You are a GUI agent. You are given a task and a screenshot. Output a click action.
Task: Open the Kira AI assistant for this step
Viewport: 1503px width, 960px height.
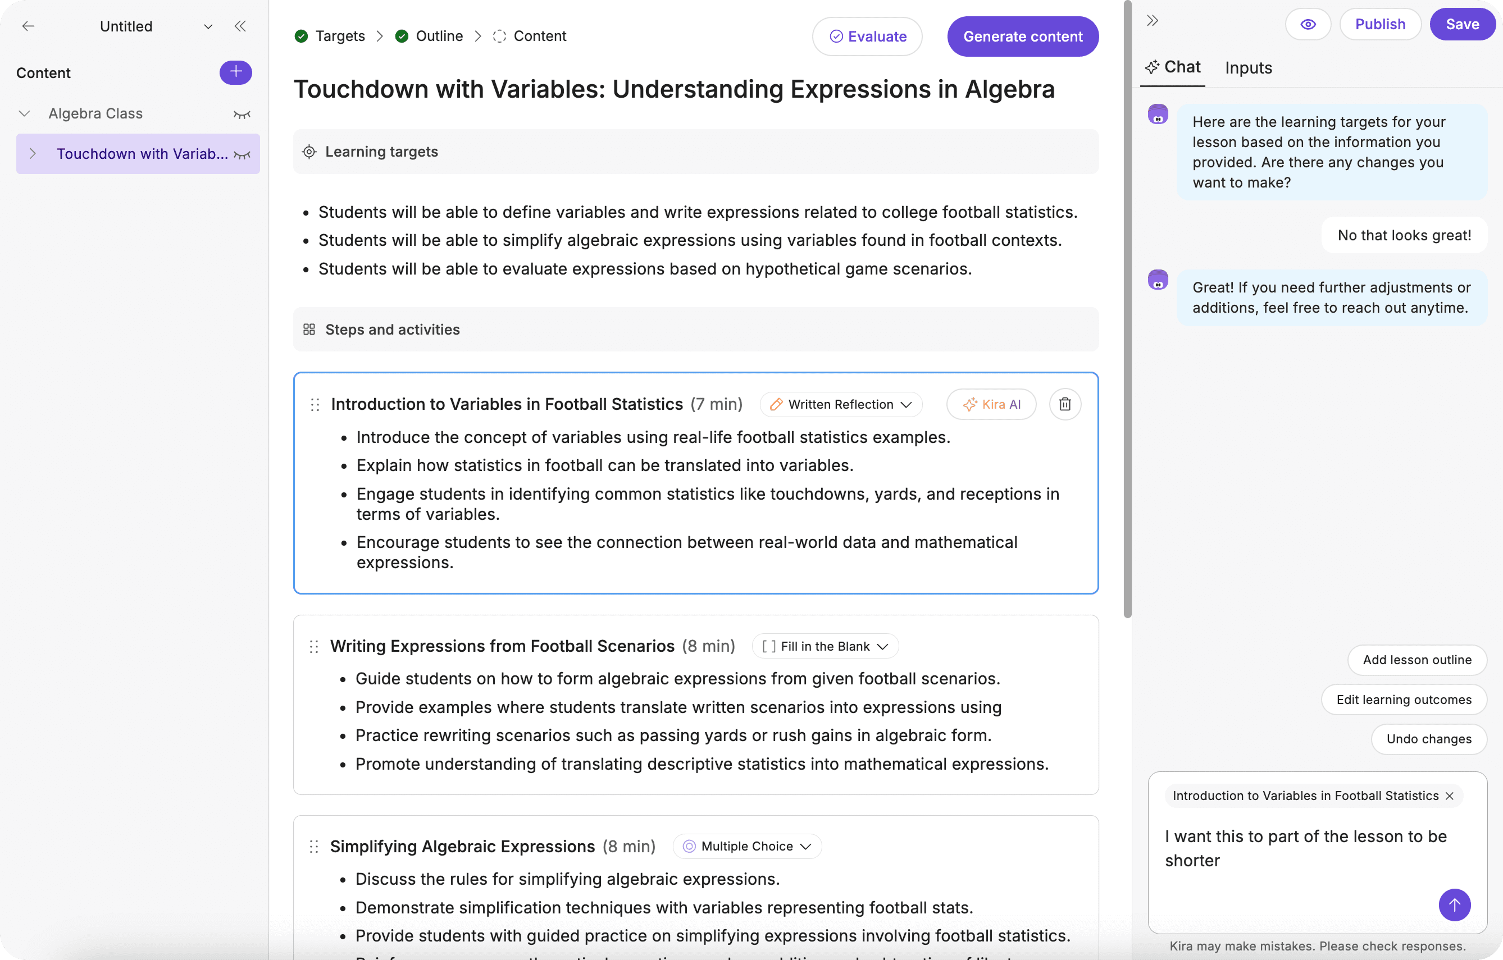[991, 404]
